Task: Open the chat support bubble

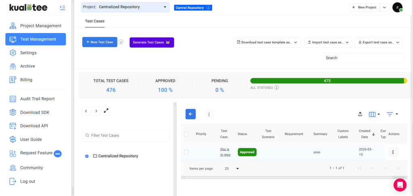Action: tap(400, 185)
